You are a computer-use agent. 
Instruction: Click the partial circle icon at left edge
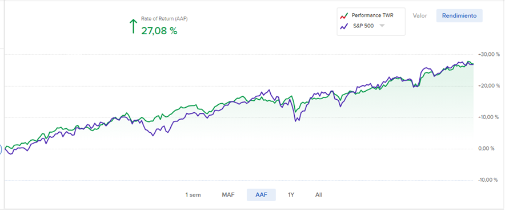pyautogui.click(x=1, y=149)
